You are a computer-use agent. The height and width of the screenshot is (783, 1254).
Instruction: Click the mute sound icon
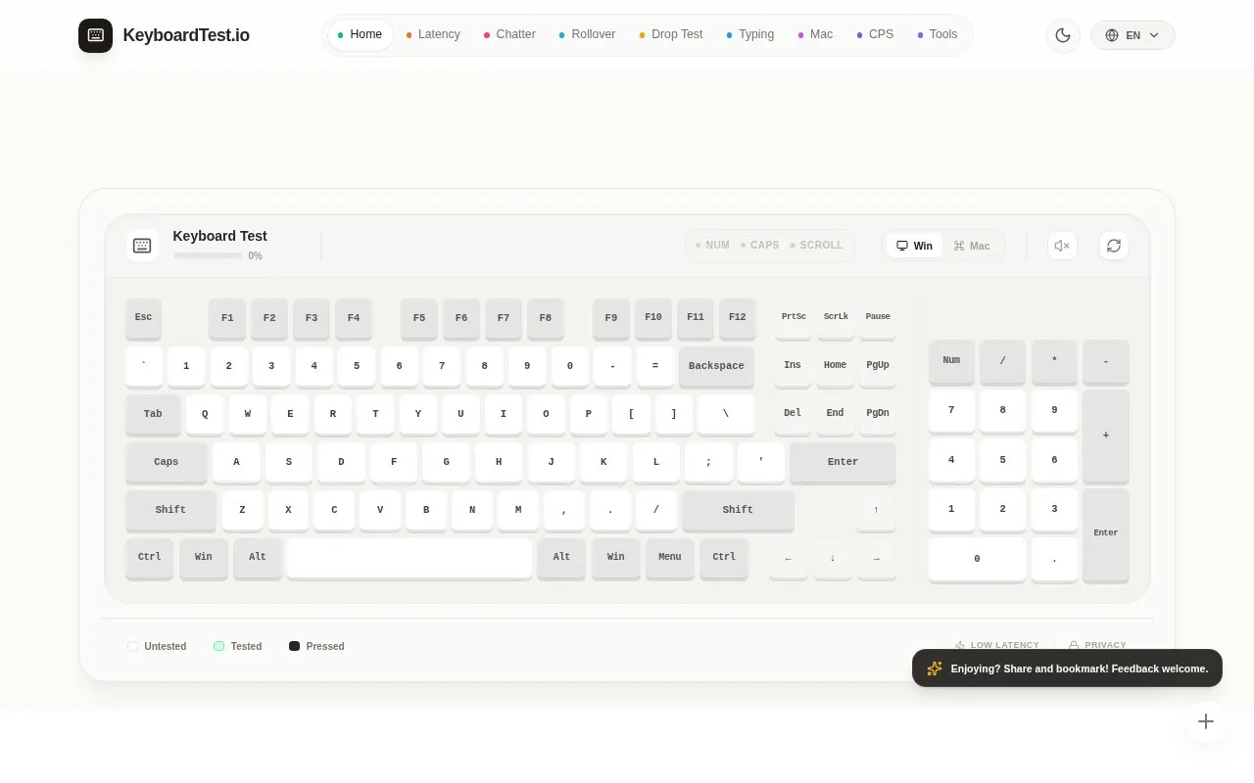coord(1062,246)
